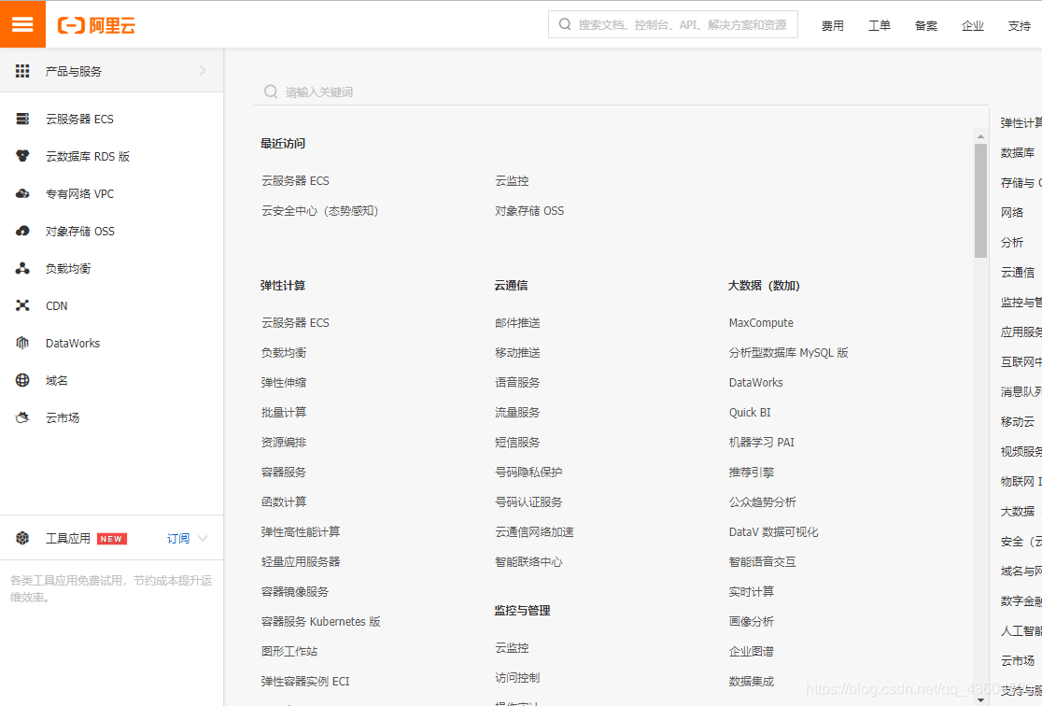Open the 企业 menu

click(972, 25)
